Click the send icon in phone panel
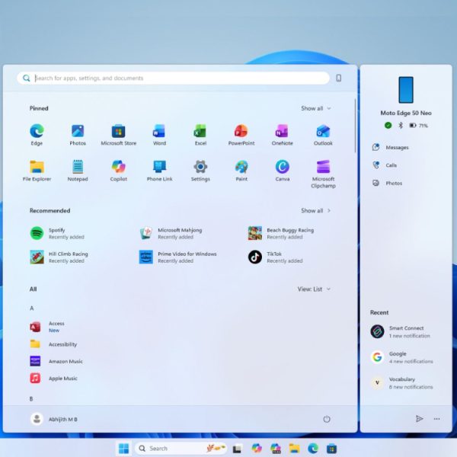 pos(419,419)
